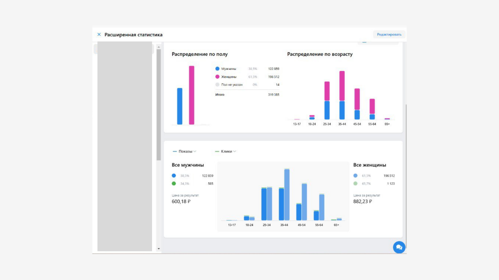Select the blue men bar in gender chart

(x=180, y=106)
